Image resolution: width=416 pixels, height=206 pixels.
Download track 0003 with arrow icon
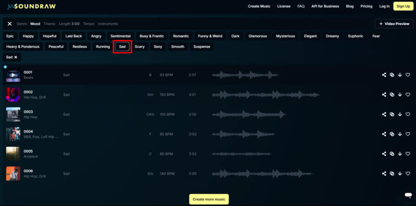[x=400, y=114]
